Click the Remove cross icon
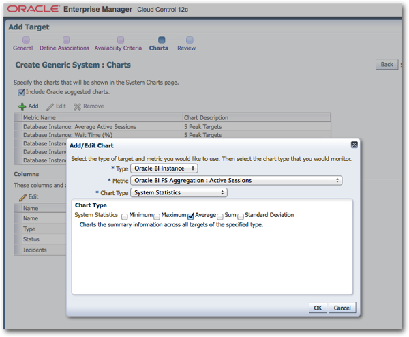Image resolution: width=409 pixels, height=337 pixels. [x=77, y=106]
